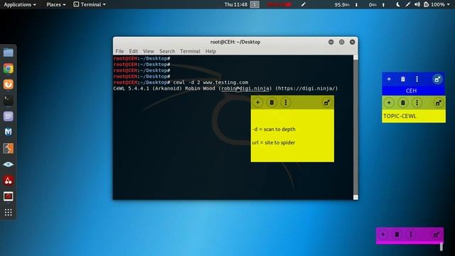
Task: Open the terminal Edit menu
Action: (134, 51)
